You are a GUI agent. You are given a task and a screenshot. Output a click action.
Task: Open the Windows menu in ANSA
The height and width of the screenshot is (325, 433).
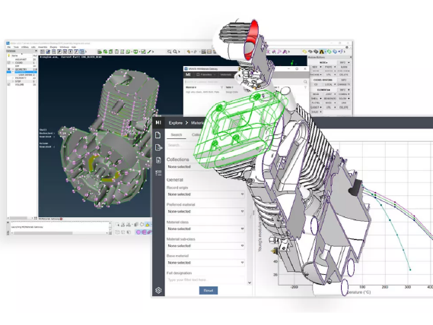pos(64,47)
